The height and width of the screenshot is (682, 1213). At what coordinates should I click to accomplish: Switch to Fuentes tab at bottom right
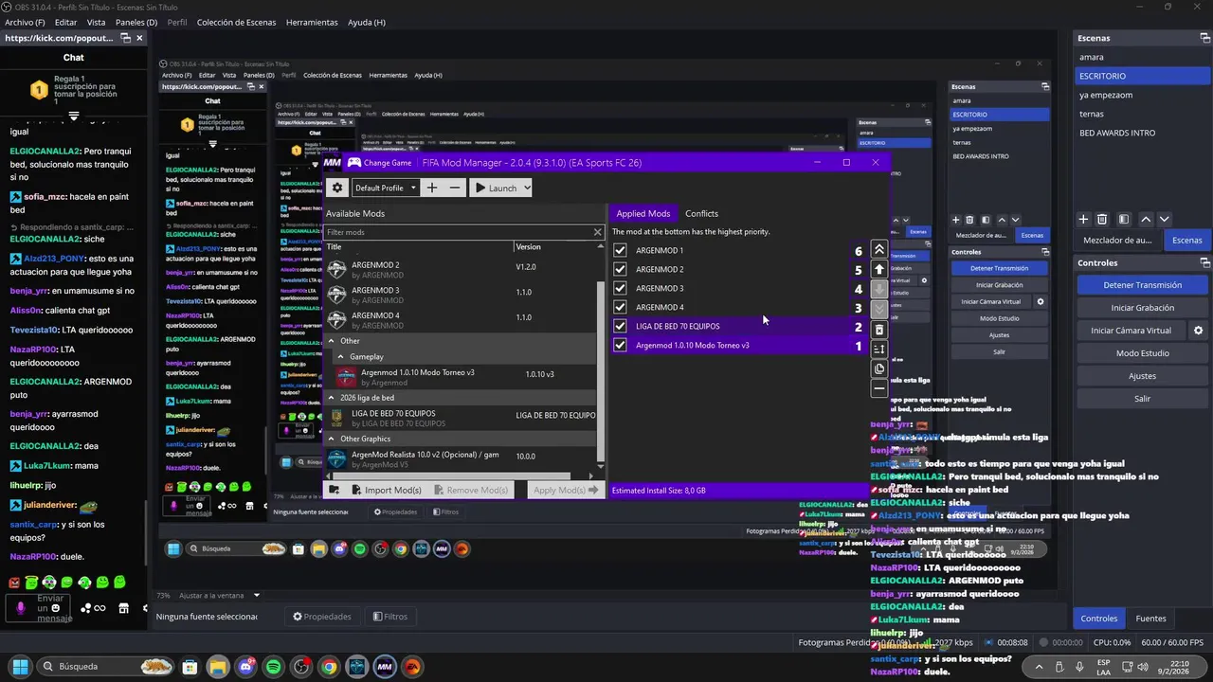pos(1150,619)
